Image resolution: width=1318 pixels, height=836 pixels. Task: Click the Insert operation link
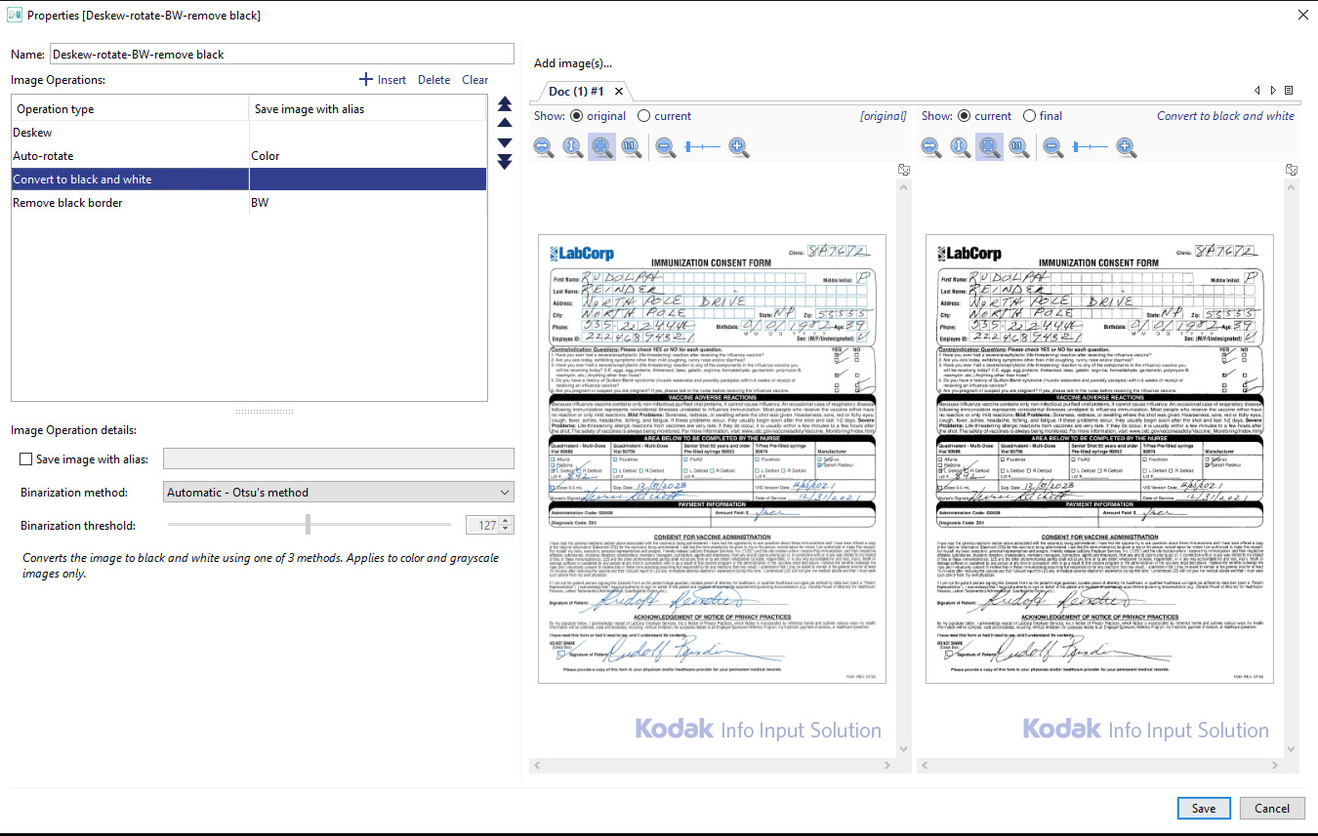click(382, 79)
